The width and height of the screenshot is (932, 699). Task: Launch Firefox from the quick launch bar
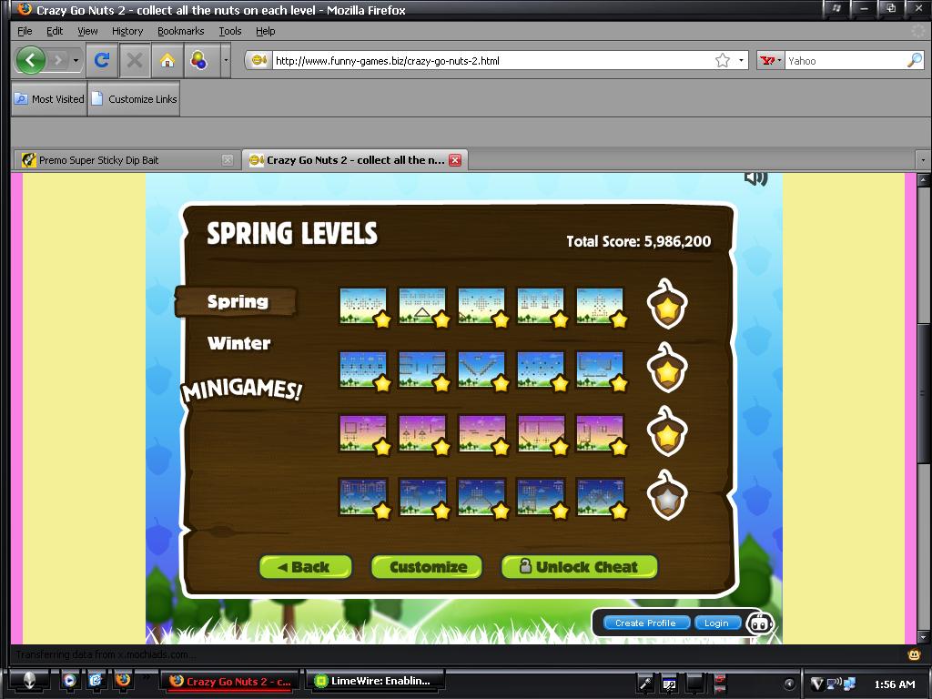point(123,680)
